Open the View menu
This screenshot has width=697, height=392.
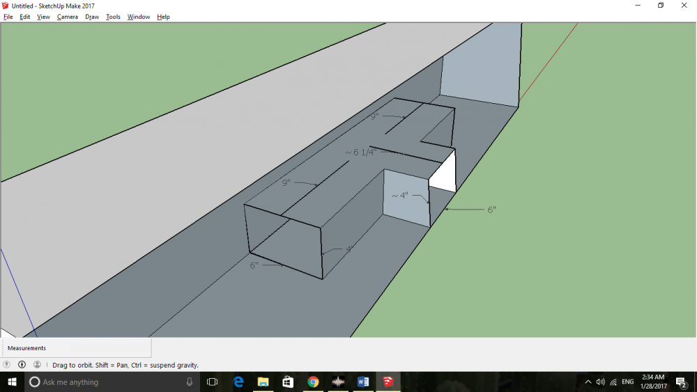coord(43,17)
